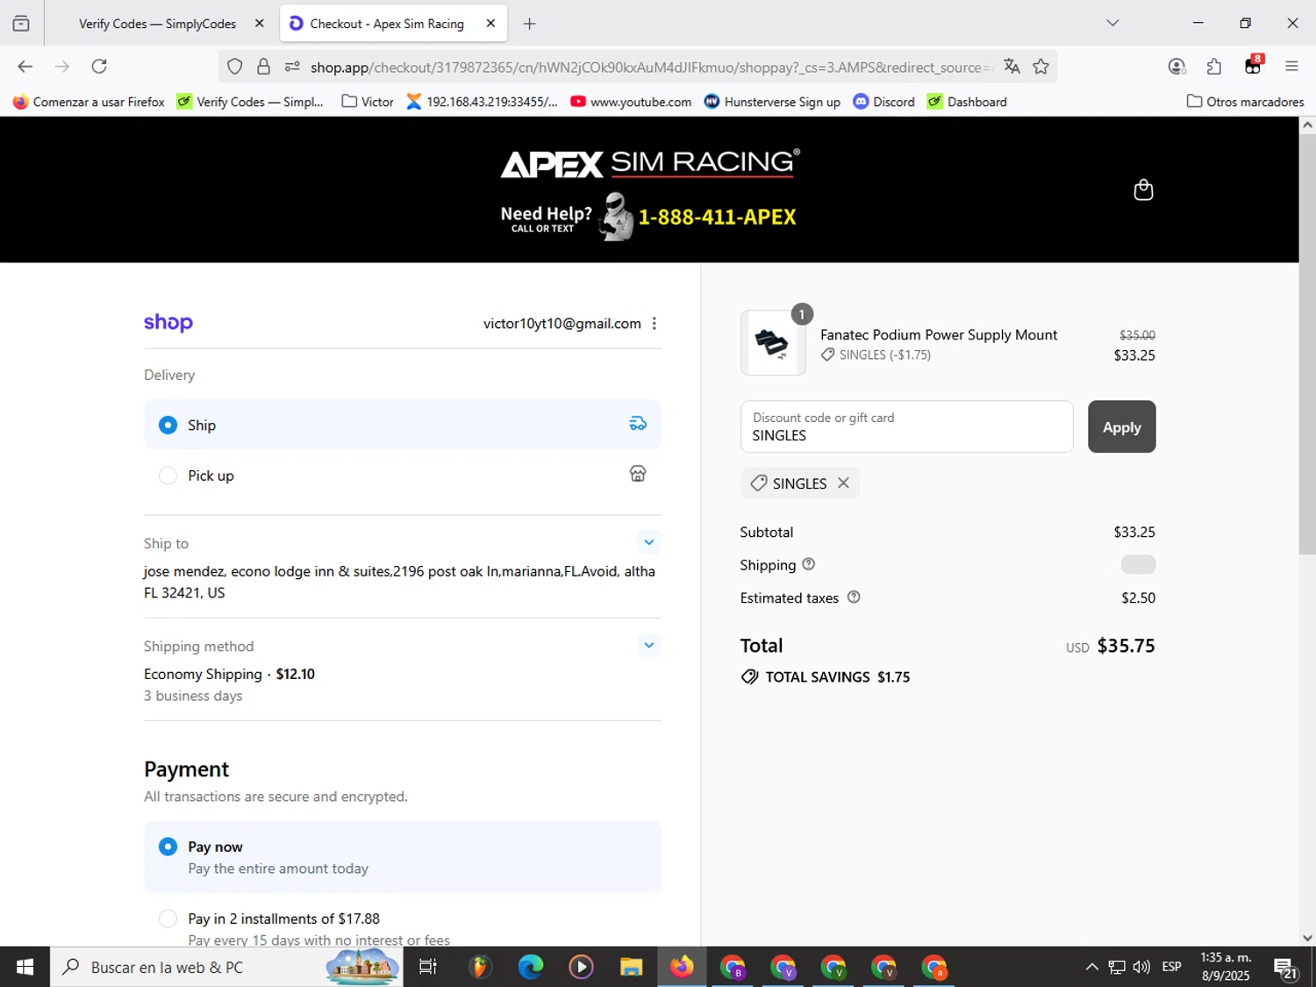Viewport: 1316px width, 987px height.
Task: Open Otros marcadores bookmarks folder
Action: click(x=1245, y=102)
